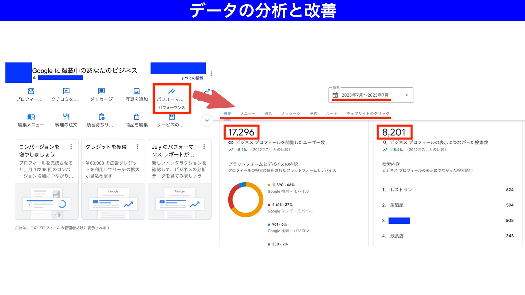
Task: Click the 写真を追加 icon
Action: [136, 92]
